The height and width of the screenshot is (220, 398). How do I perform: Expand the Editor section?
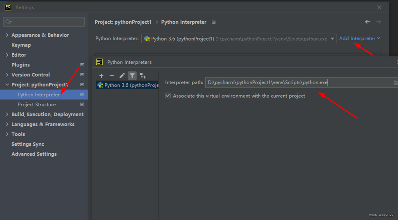tap(7, 55)
